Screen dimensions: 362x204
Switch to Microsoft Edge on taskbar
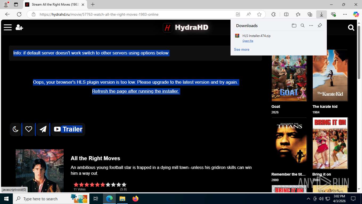[109, 199]
